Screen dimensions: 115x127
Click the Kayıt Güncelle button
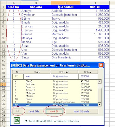81,111
